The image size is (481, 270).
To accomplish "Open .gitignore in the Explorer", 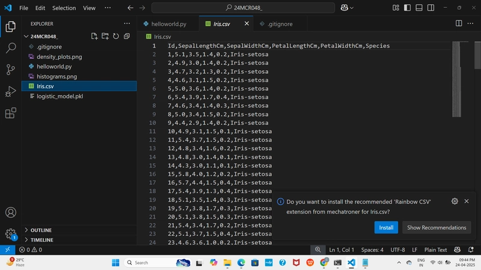I will (x=79, y=47).
